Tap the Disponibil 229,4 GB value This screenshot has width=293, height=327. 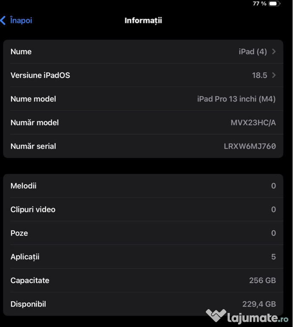tap(259, 304)
